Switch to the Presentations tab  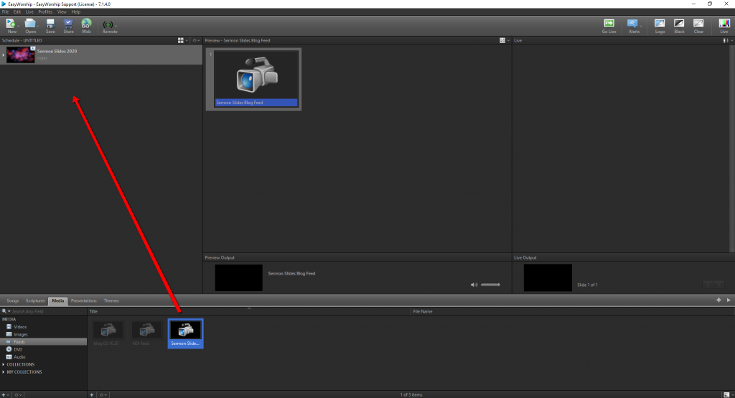point(83,300)
